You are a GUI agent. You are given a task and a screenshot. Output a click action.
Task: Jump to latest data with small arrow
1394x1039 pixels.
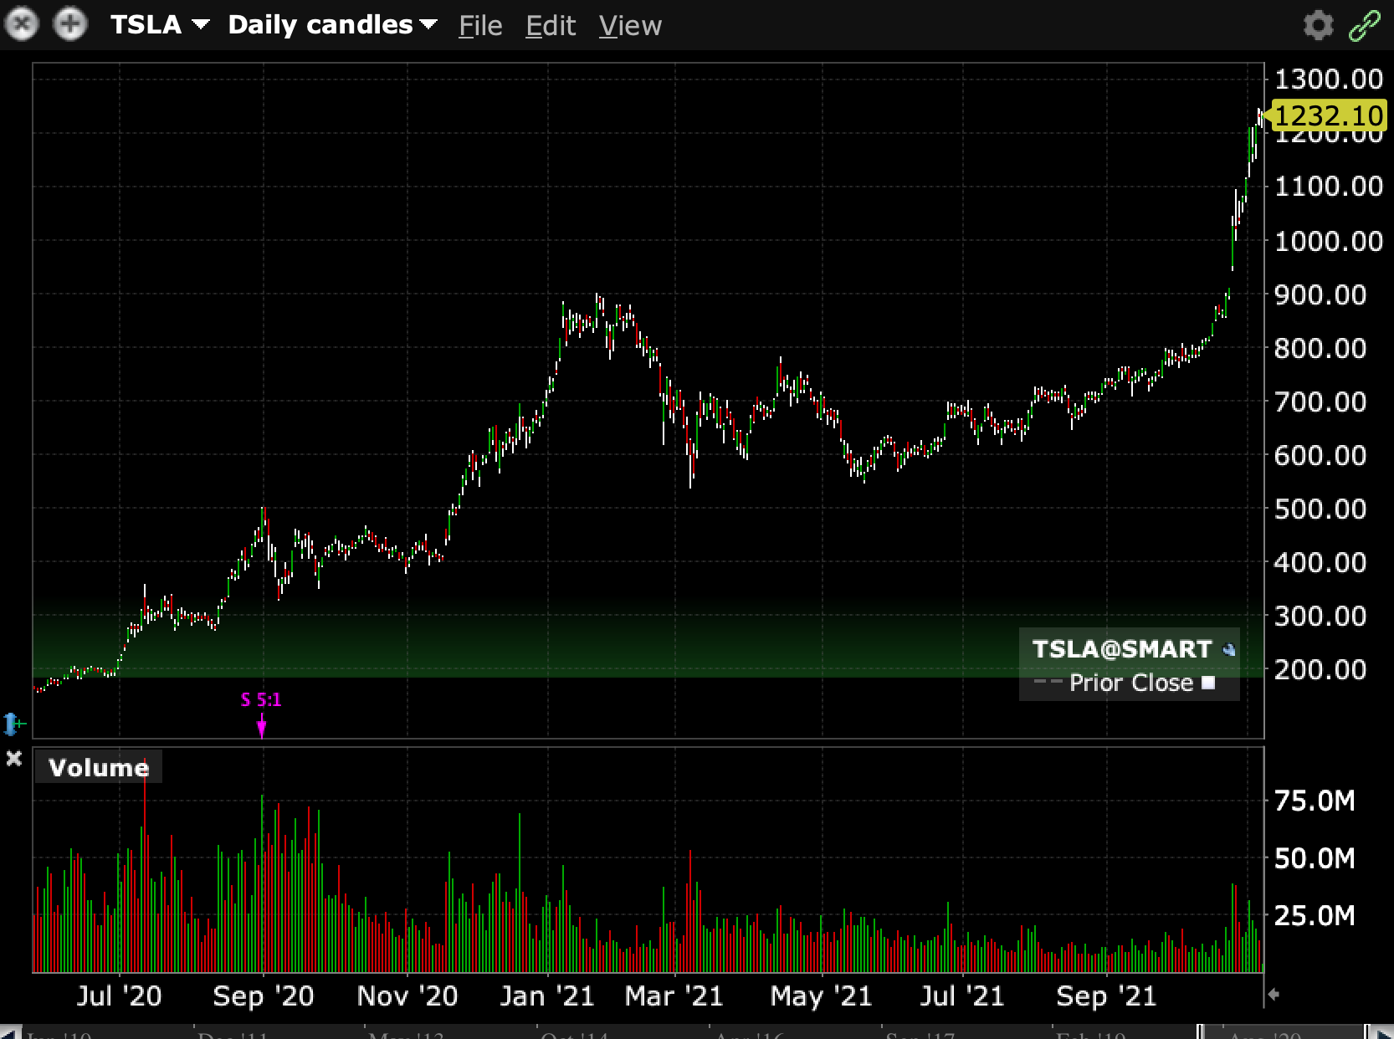1274,995
